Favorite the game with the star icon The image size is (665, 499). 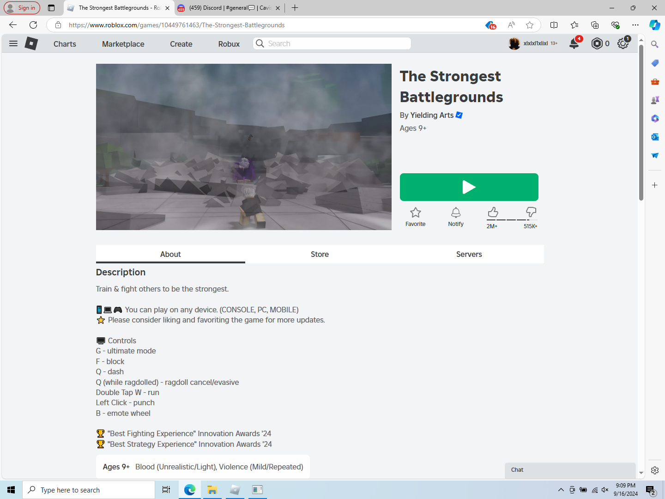tap(416, 213)
